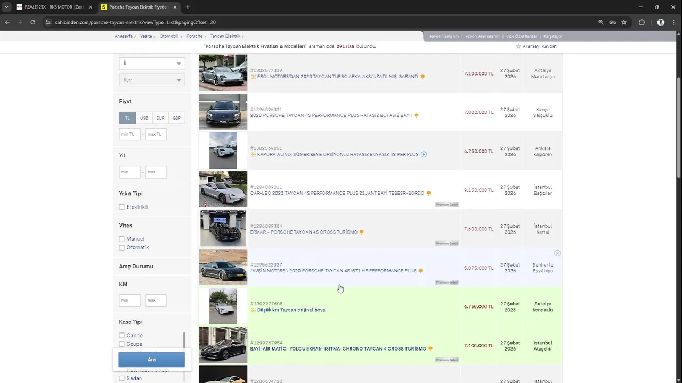Click the min TL price field
The image size is (682, 383).
click(x=129, y=134)
